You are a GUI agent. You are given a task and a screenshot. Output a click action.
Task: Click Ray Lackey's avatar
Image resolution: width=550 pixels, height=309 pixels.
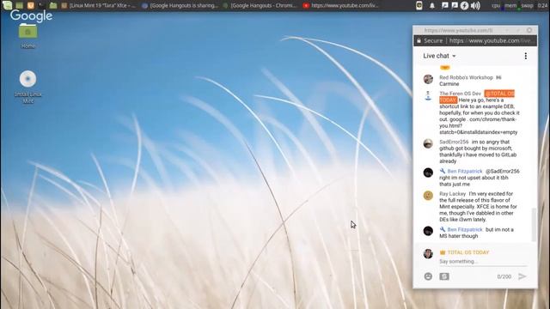pos(428,196)
